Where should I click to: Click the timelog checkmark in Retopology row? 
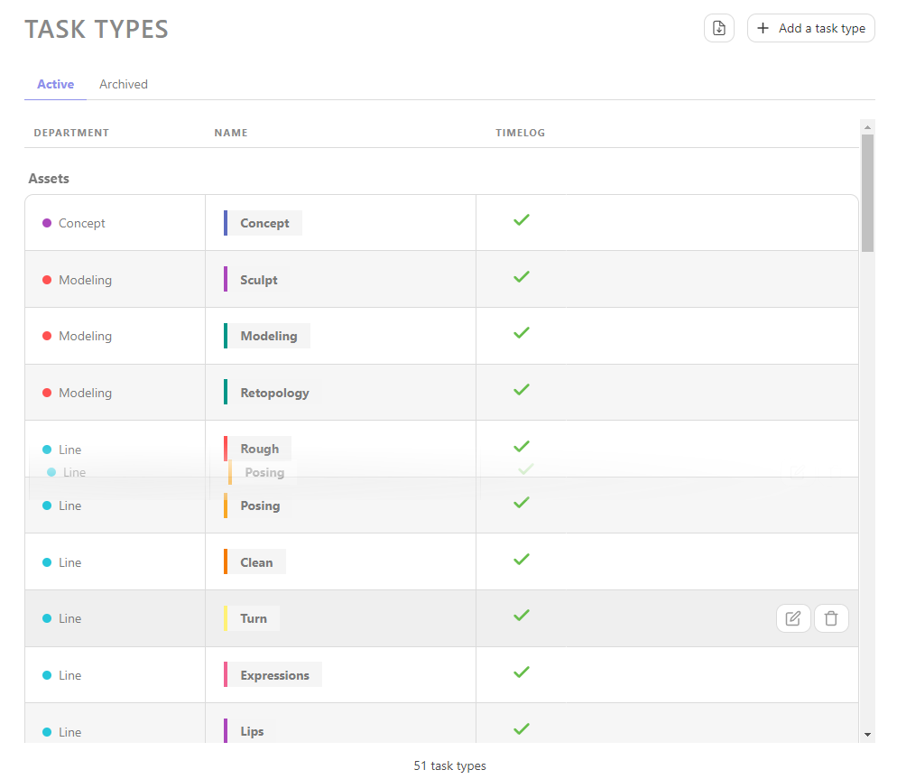(522, 389)
